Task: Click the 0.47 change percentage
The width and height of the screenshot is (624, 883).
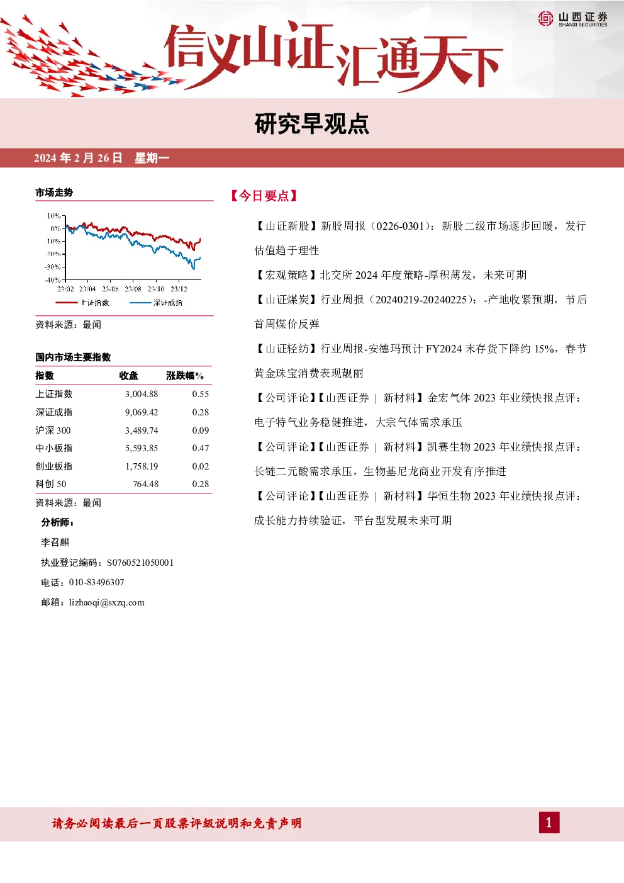Action: (x=201, y=448)
